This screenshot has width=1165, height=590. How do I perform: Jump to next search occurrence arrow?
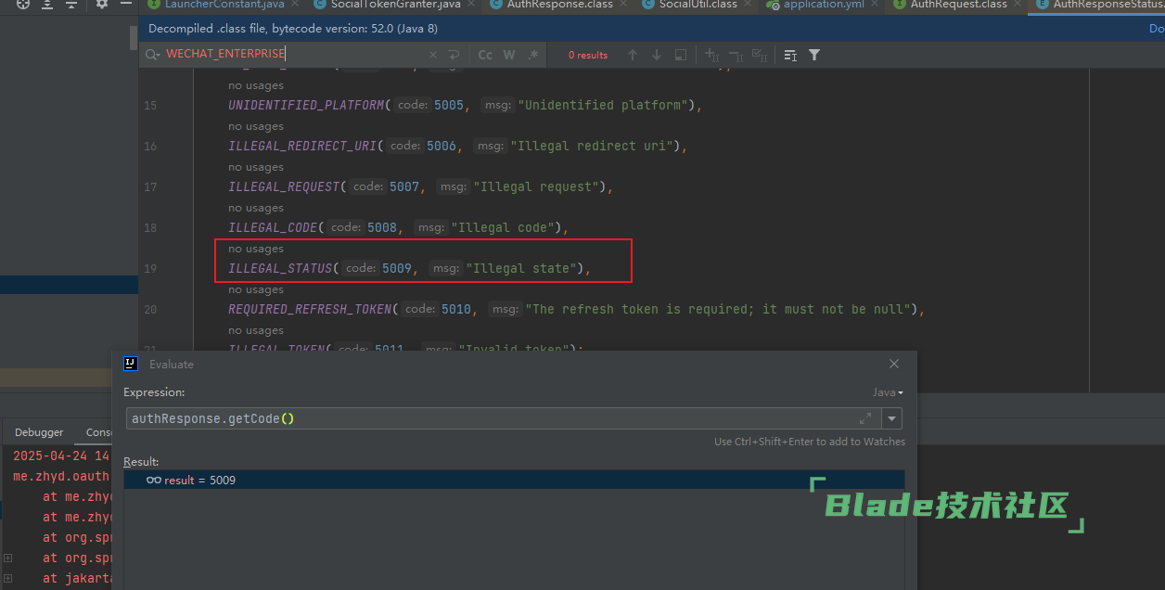pyautogui.click(x=657, y=55)
